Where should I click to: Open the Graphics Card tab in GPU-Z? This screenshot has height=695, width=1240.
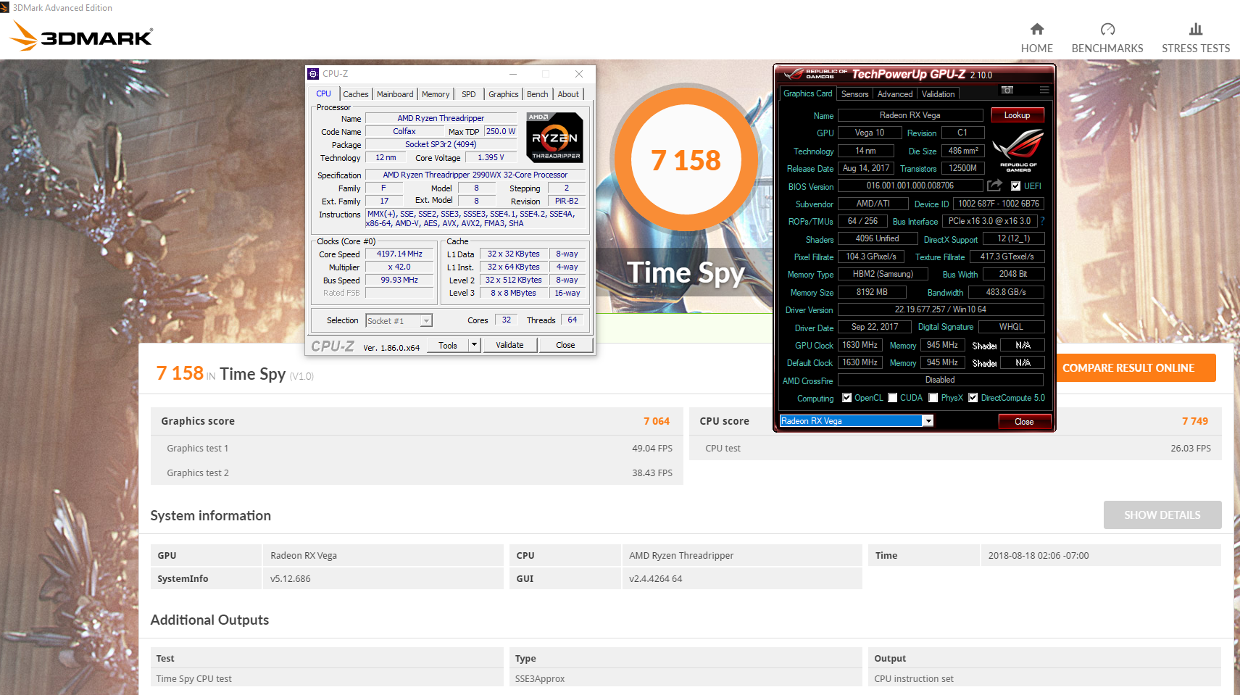(807, 93)
